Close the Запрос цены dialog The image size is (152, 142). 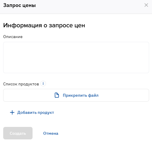[146, 5]
